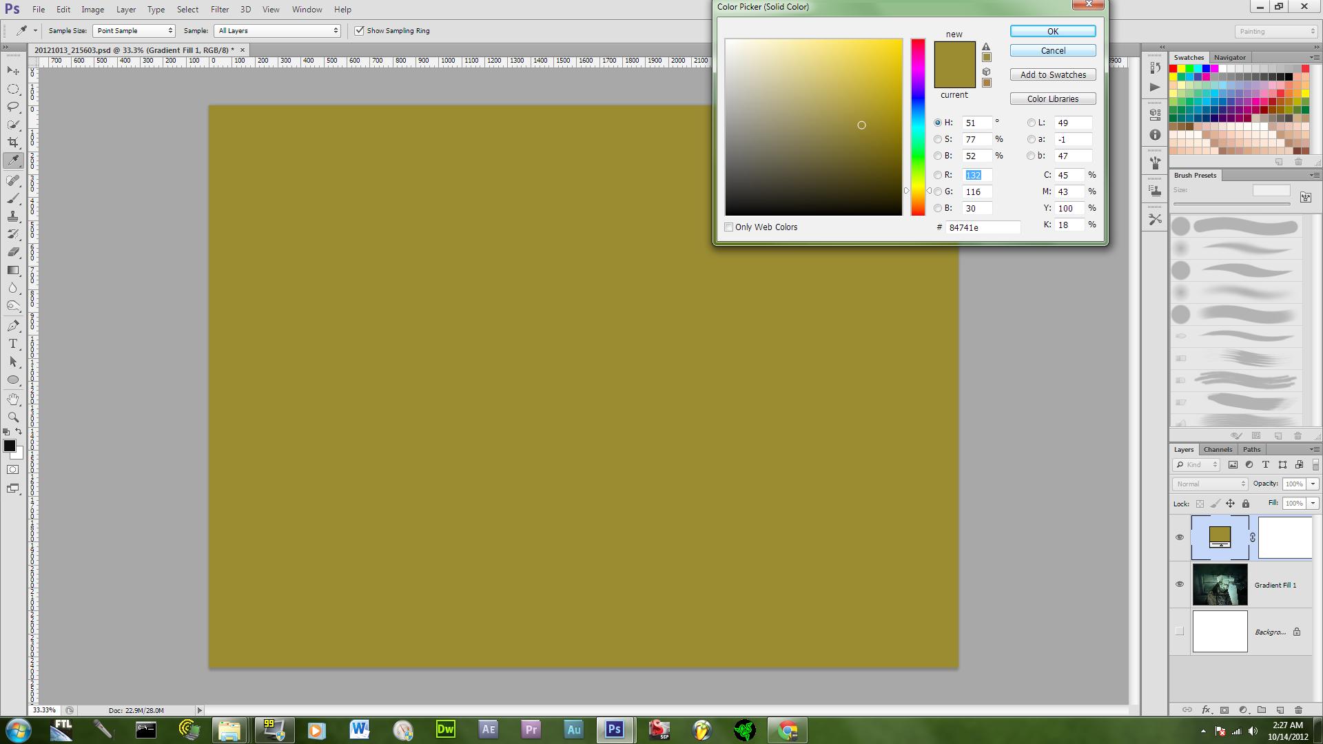The height and width of the screenshot is (744, 1323).
Task: Select the Lasso tool
Action: pos(13,107)
